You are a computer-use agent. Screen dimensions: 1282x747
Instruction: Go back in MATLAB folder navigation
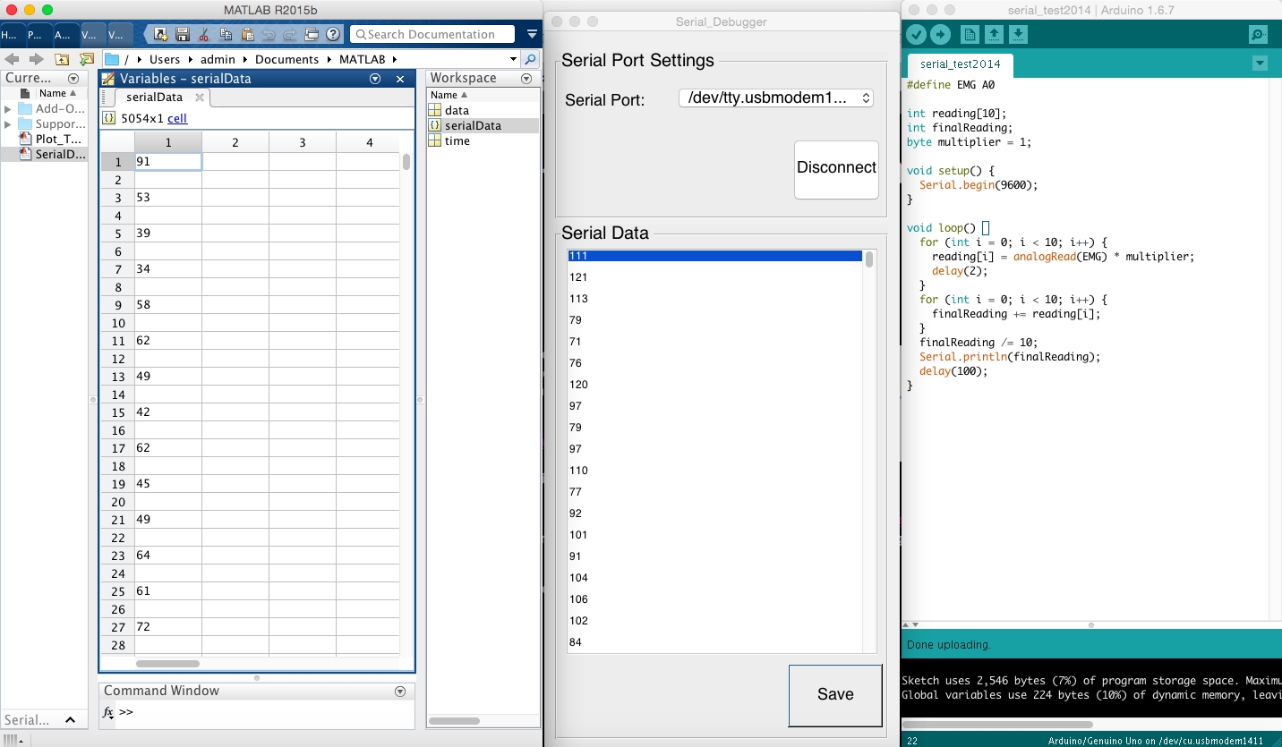click(x=13, y=59)
